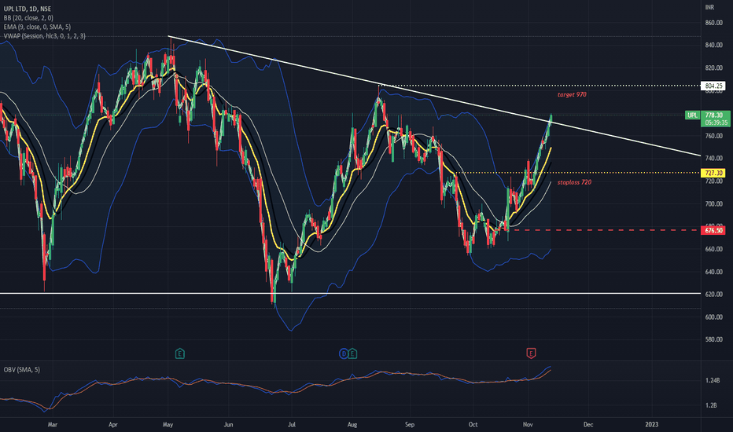Click the red earnings E icon near November

(x=531, y=353)
